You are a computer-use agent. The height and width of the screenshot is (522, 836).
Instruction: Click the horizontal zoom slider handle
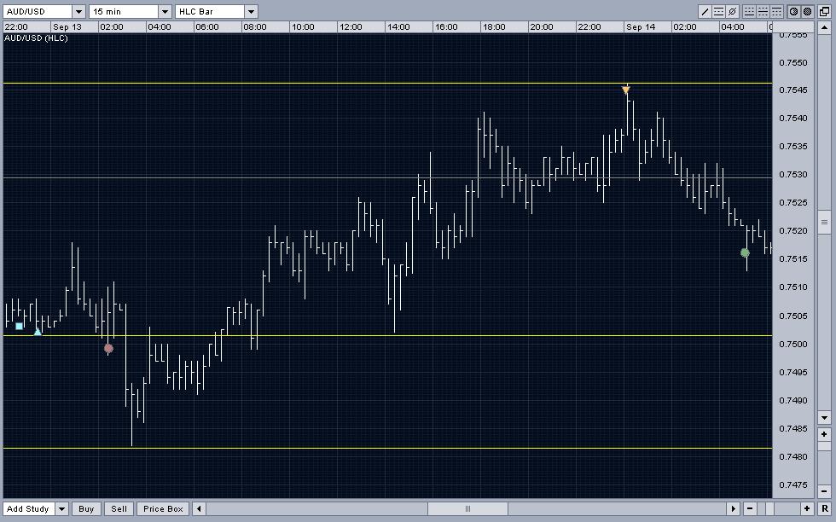click(x=769, y=508)
